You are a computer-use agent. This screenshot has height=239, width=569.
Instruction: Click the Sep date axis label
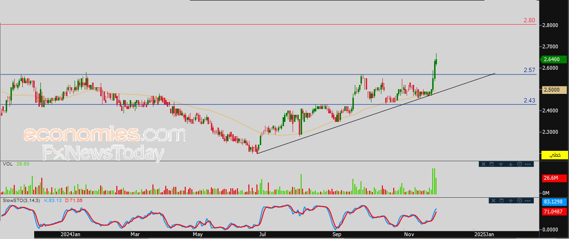click(x=337, y=234)
